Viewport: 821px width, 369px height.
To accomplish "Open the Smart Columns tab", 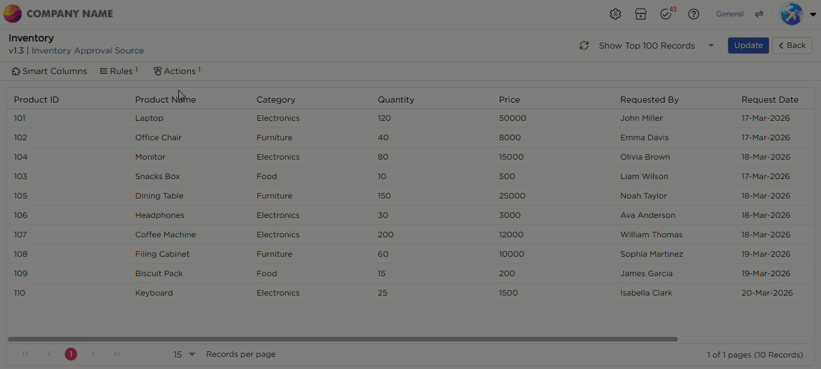I will tap(50, 71).
